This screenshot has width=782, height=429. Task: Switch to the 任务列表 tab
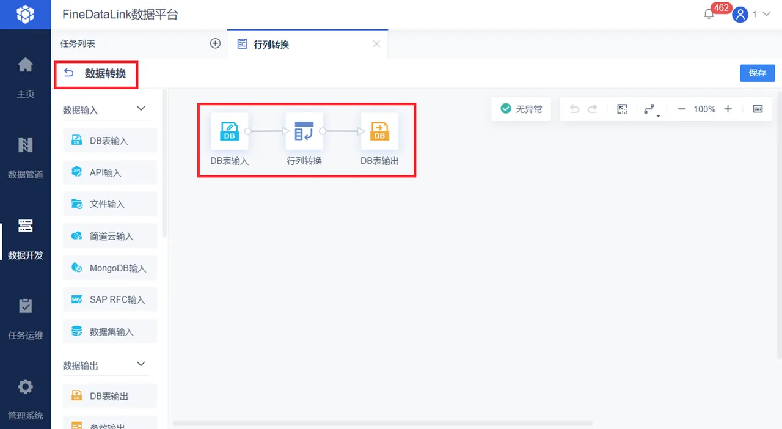coord(78,43)
